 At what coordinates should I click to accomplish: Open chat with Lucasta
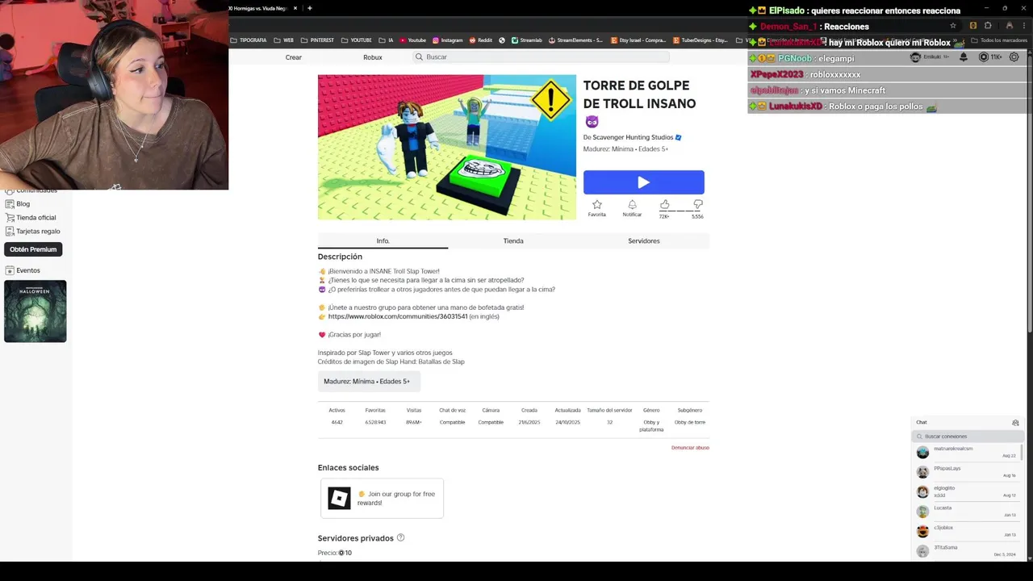coord(968,512)
